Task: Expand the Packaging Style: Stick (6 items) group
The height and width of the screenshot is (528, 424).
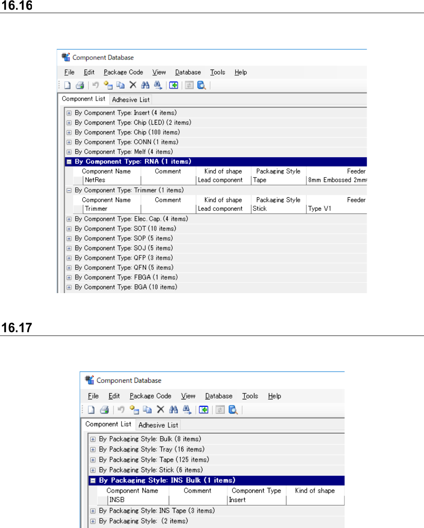Action: coord(93,470)
